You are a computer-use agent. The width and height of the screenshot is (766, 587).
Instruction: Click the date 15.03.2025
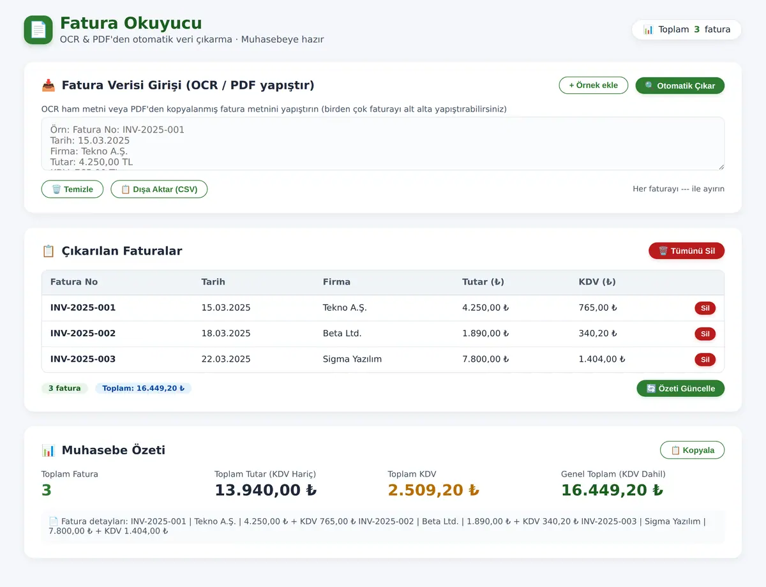coord(226,308)
